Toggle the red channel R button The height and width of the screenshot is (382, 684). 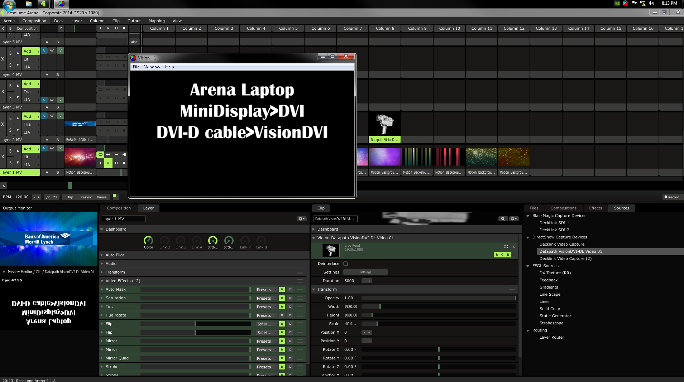click(x=497, y=255)
